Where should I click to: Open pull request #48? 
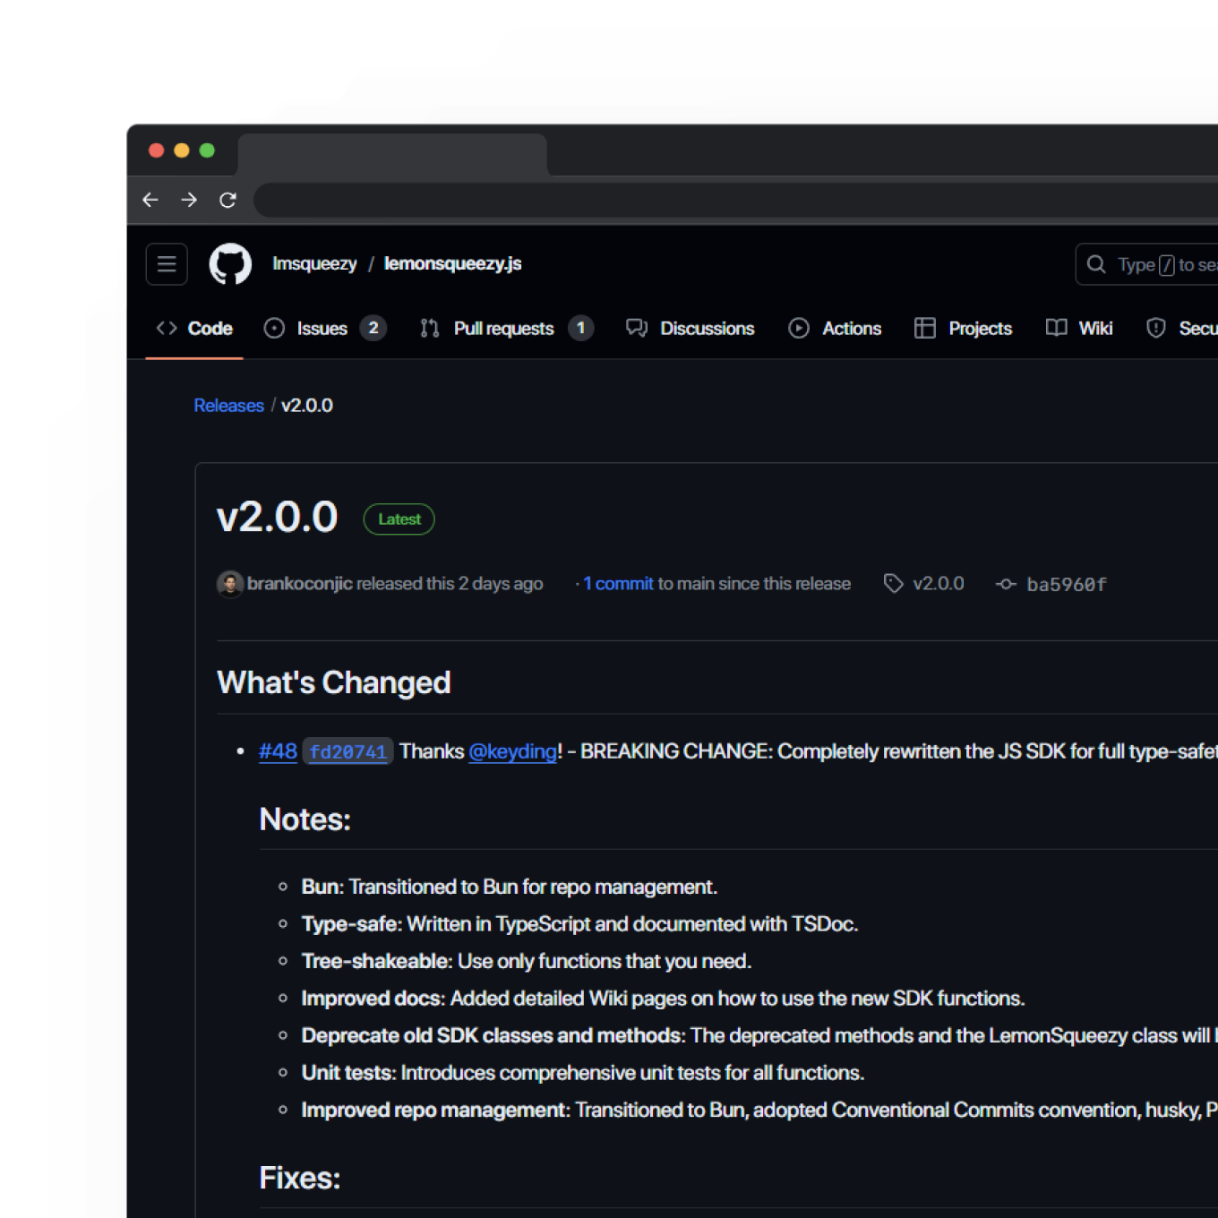[x=278, y=752]
